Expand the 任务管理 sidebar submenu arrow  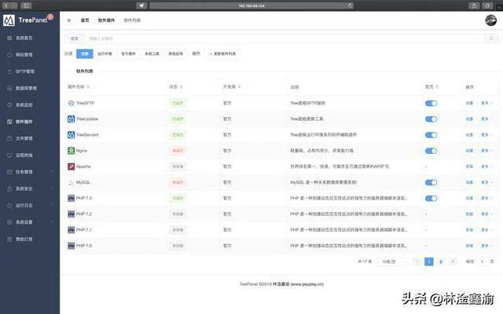[x=52, y=172]
